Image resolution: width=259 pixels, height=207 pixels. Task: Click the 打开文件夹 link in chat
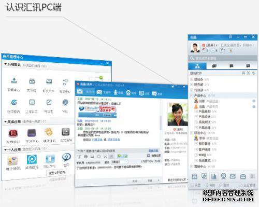click(113, 140)
